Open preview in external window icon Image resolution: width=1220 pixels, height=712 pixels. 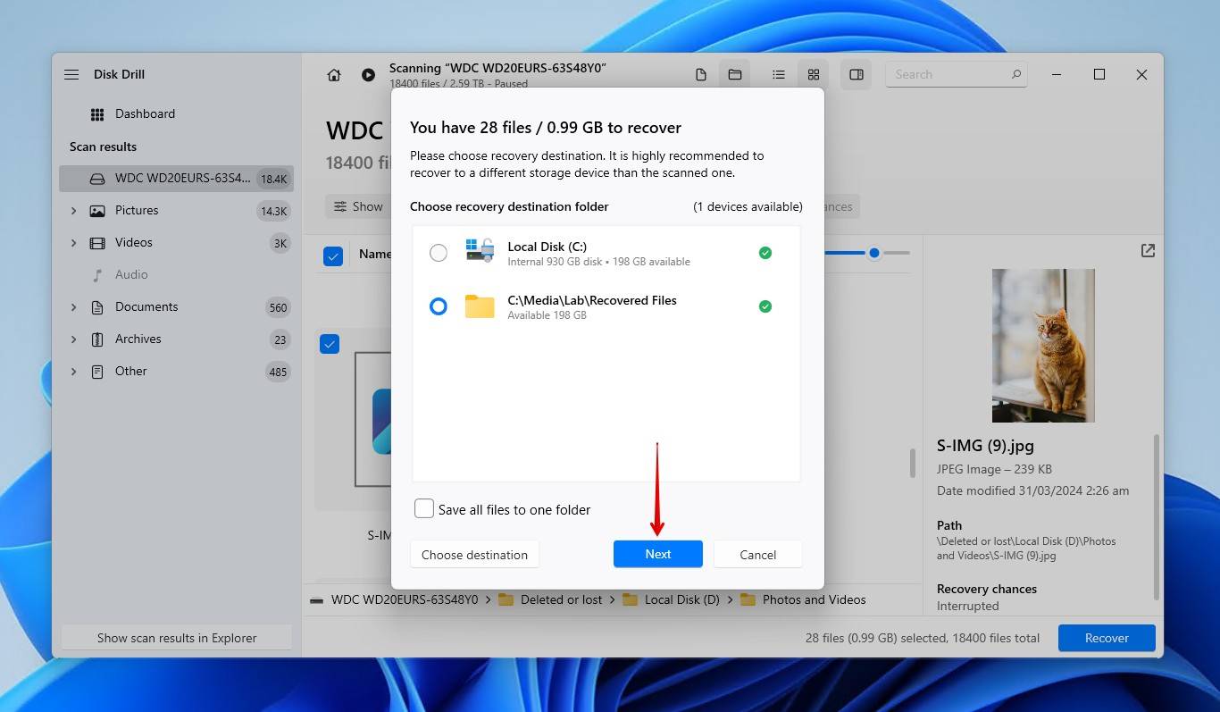(x=1148, y=251)
